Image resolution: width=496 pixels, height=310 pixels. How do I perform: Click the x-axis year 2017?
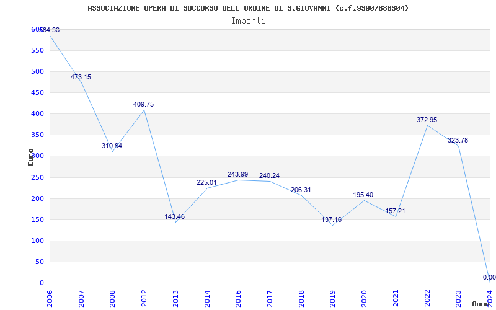pos(270,299)
